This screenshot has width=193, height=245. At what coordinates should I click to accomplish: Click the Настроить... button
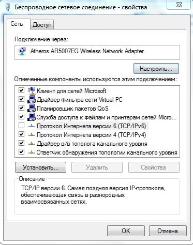click(156, 69)
